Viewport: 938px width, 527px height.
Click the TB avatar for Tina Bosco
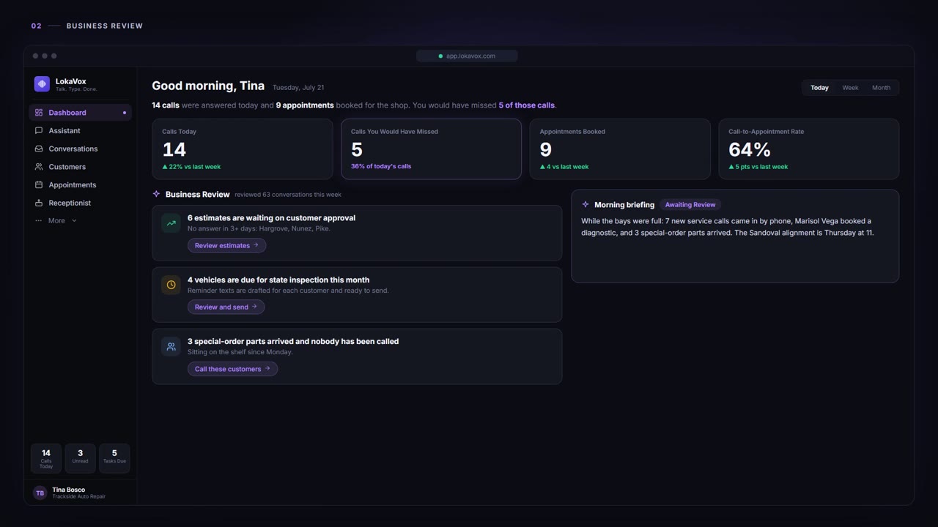pos(40,493)
